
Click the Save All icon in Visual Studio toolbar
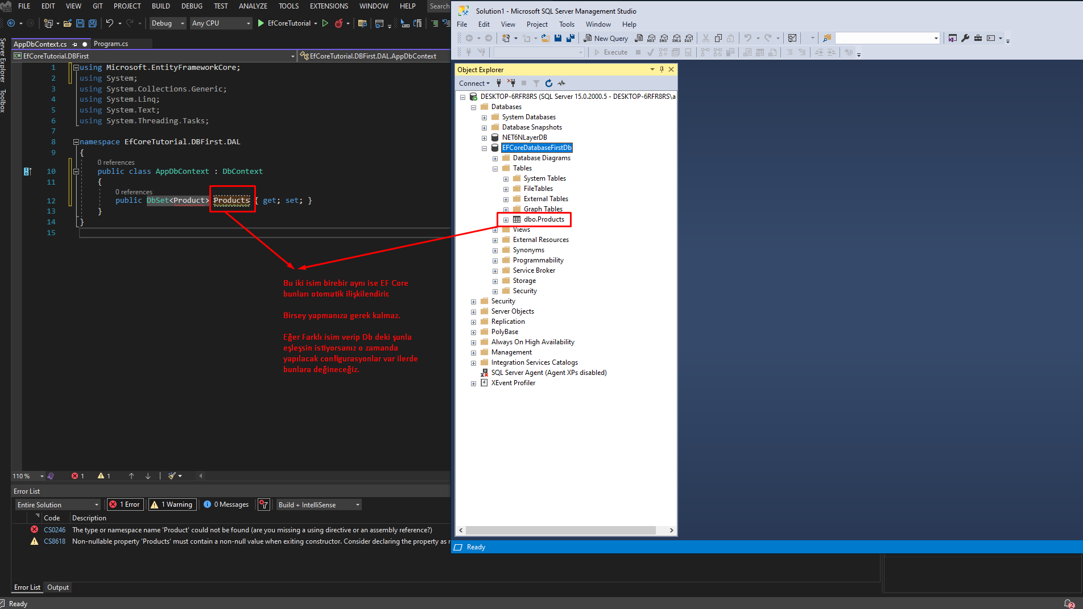tap(93, 23)
